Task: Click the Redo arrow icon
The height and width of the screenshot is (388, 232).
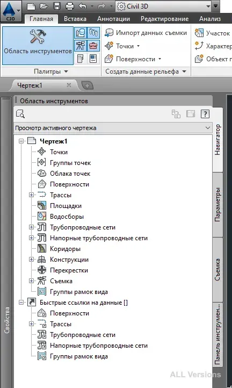Action: click(102, 6)
